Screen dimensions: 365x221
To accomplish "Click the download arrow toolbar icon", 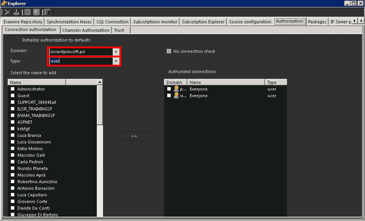I will (x=16, y=12).
